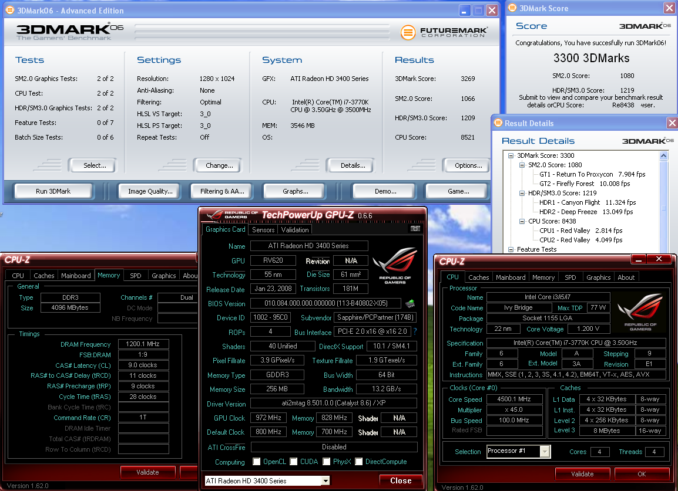Collapse the Feature Tests tree node
The height and width of the screenshot is (491, 678).
(x=511, y=249)
